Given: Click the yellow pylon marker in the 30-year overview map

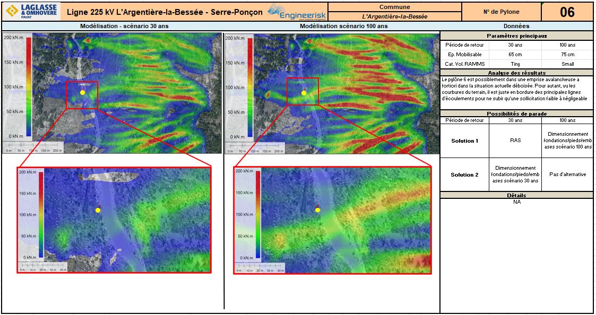Looking at the screenshot, I should pyautogui.click(x=82, y=92).
